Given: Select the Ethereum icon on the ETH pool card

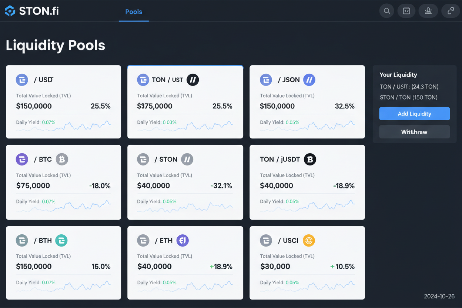Looking at the screenshot, I should click(183, 240).
